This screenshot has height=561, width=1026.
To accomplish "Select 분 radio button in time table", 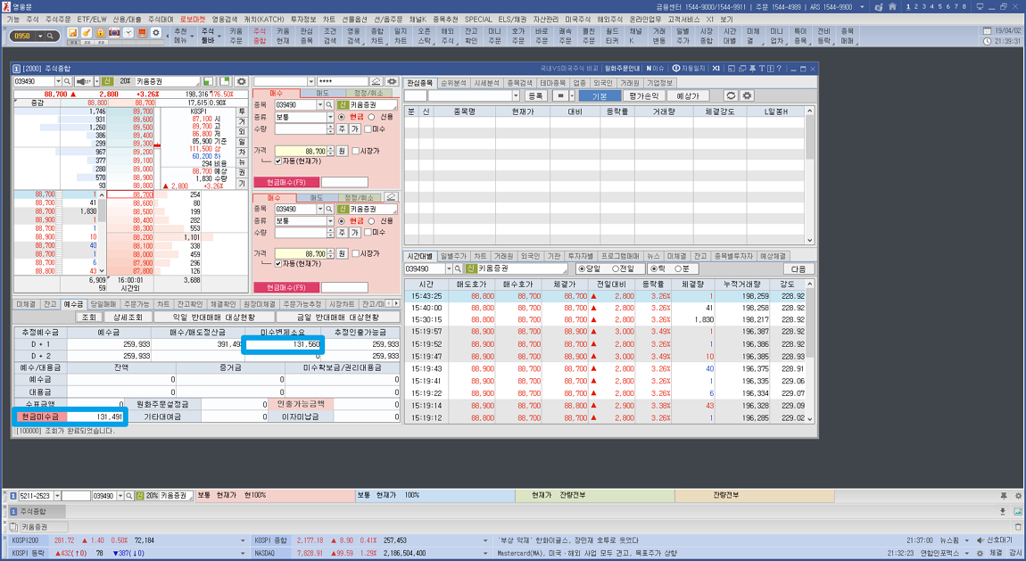I will pyautogui.click(x=677, y=268).
